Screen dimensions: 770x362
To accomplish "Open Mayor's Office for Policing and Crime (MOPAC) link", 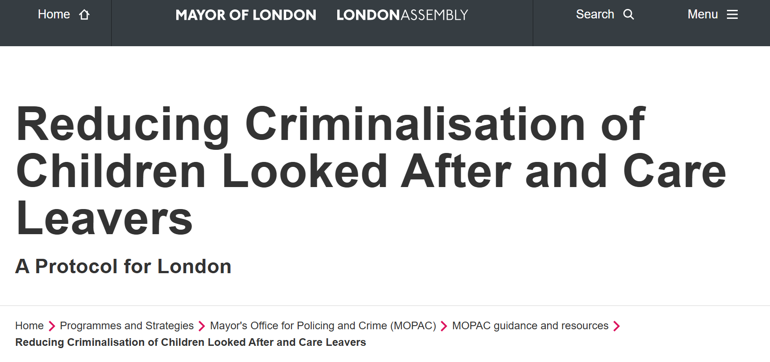I will click(x=323, y=326).
